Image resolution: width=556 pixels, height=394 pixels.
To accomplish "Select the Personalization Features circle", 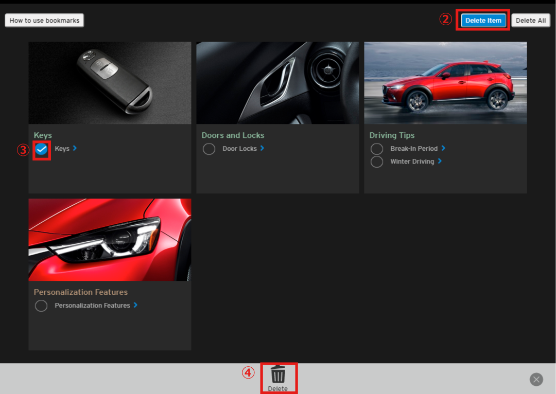I will point(41,306).
